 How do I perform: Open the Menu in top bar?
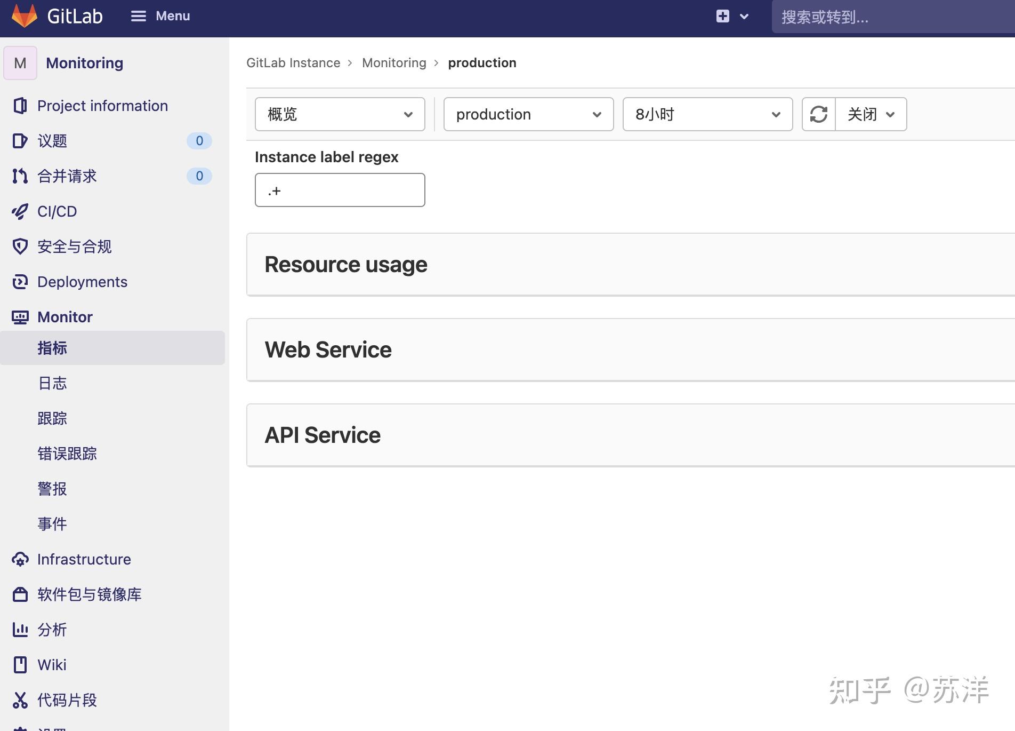pos(160,16)
